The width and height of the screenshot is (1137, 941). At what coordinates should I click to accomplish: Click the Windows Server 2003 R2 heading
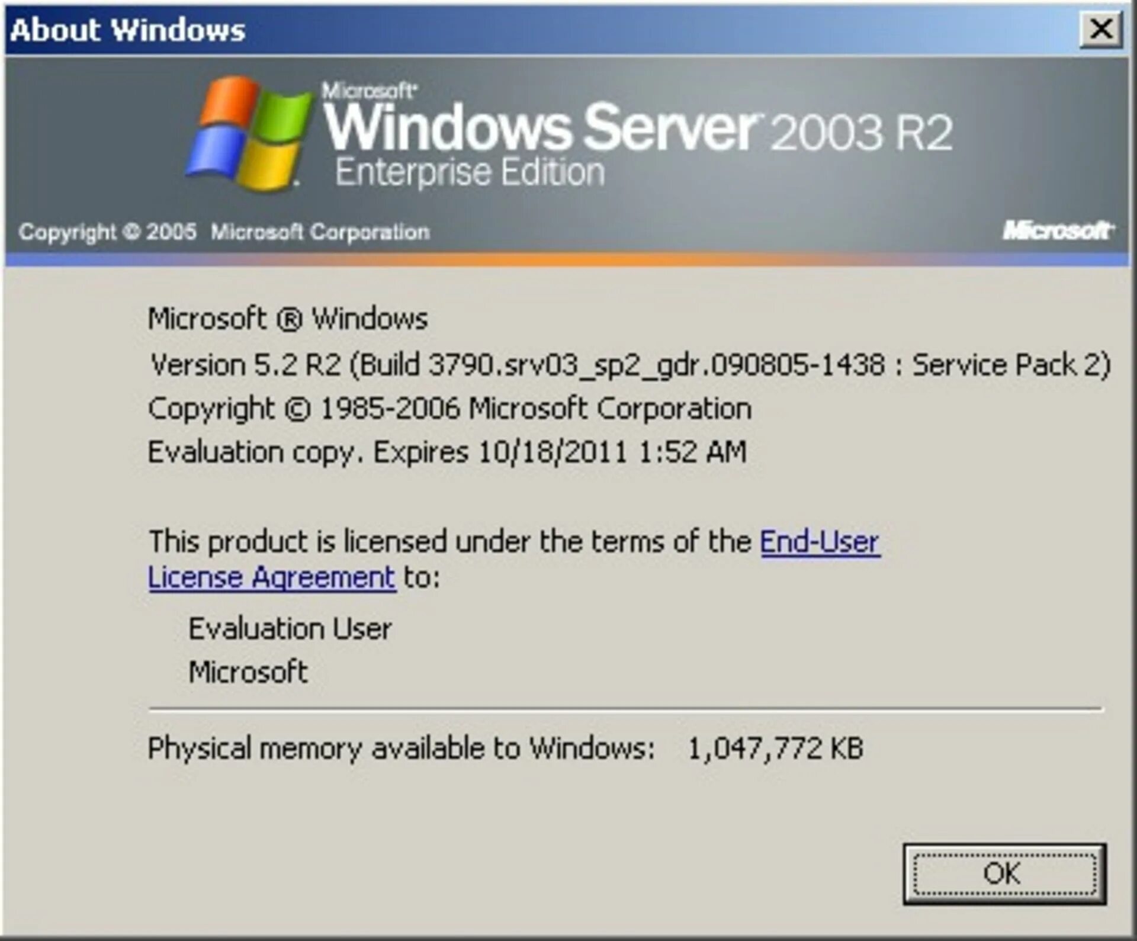(x=638, y=126)
